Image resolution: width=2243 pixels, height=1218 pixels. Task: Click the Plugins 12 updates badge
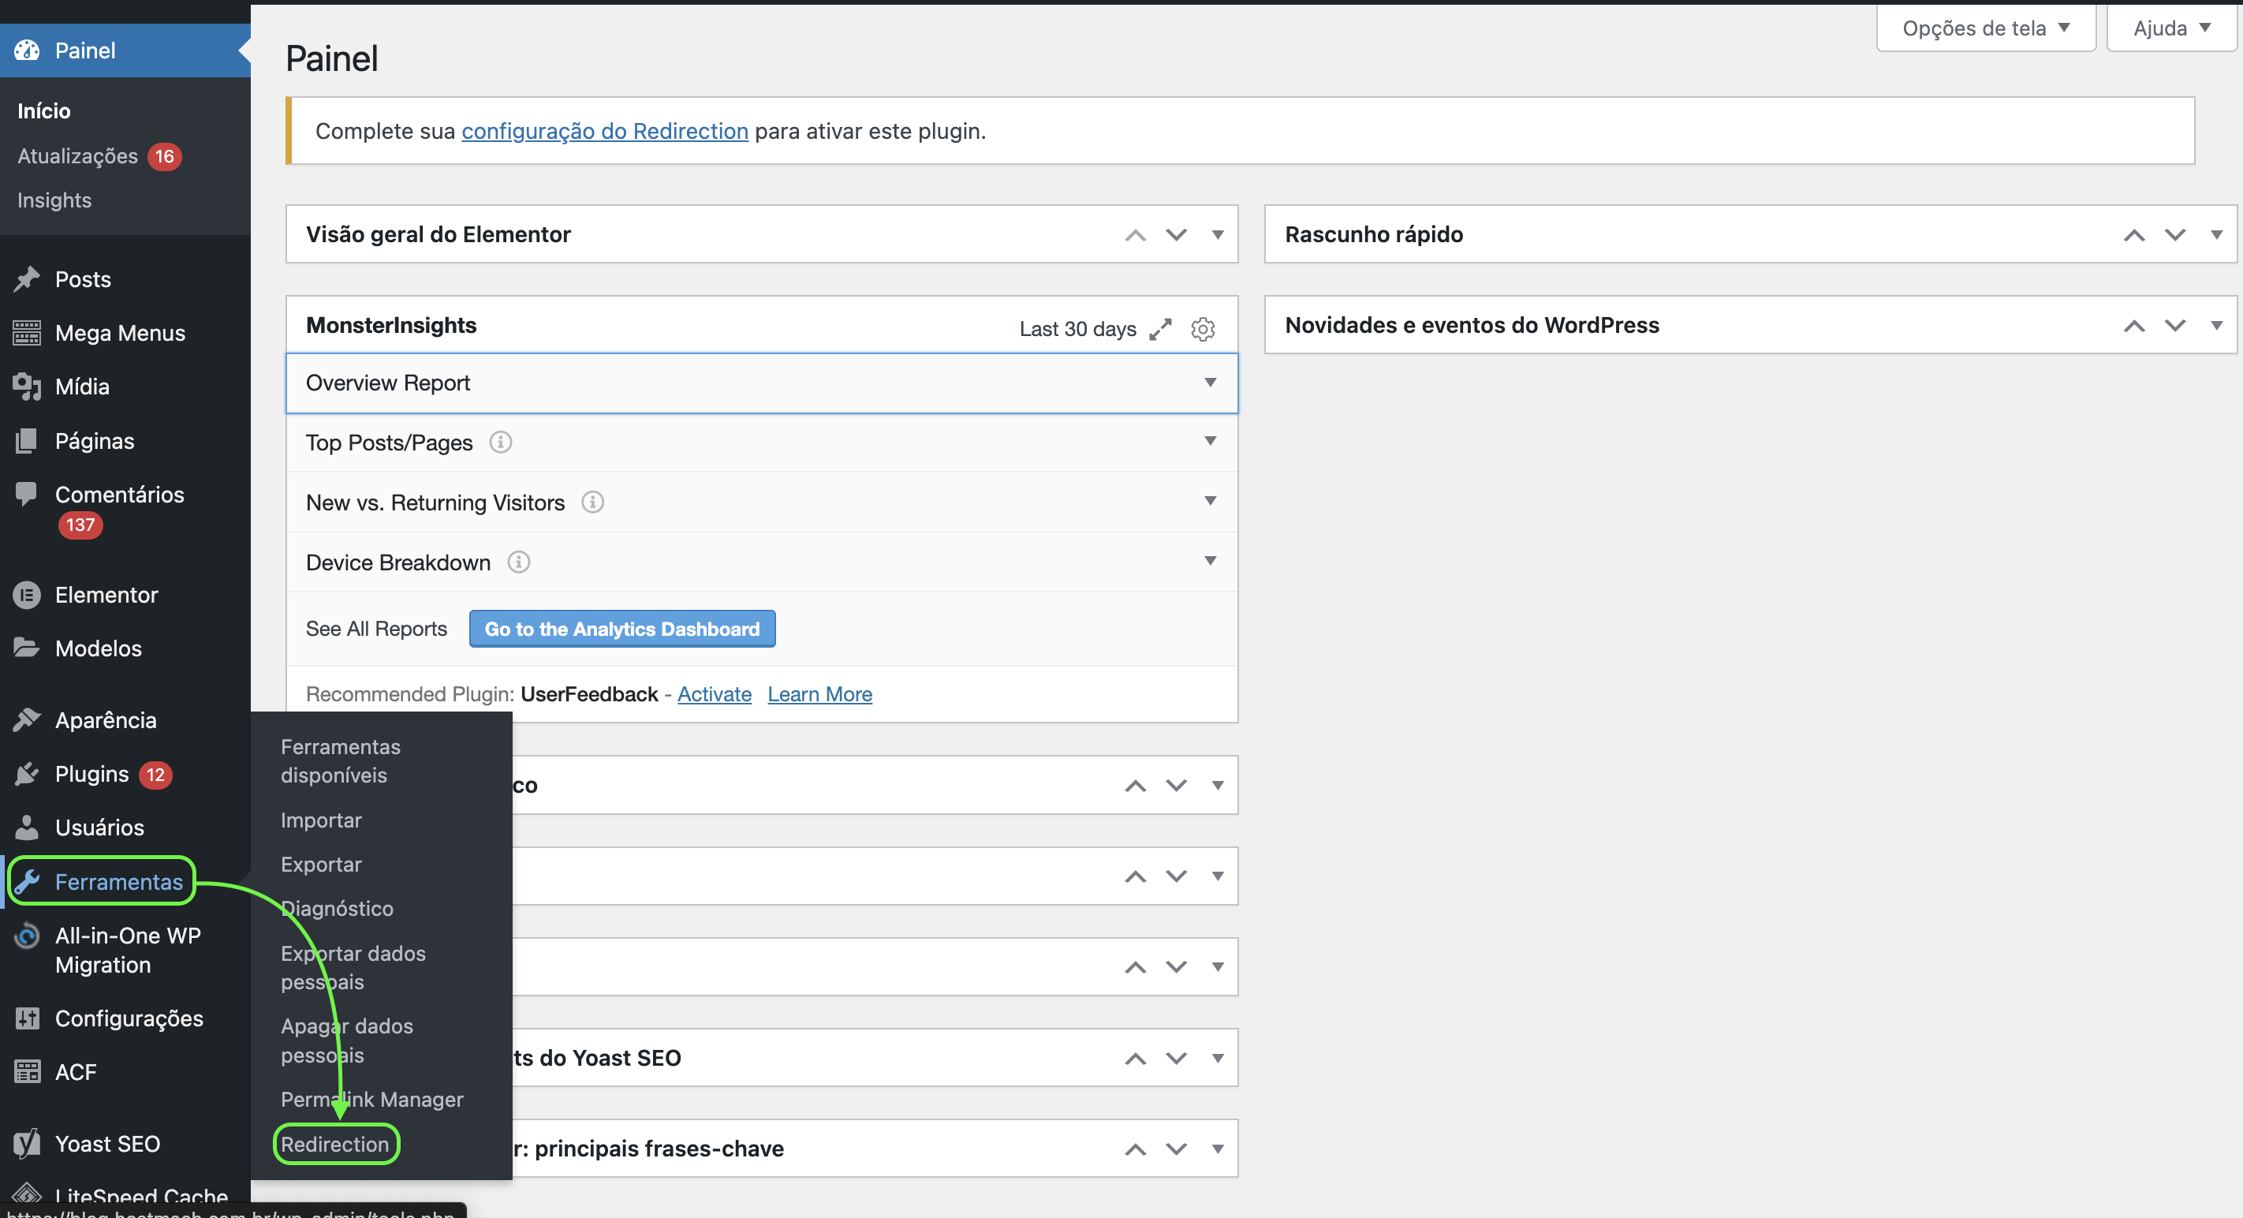point(156,774)
